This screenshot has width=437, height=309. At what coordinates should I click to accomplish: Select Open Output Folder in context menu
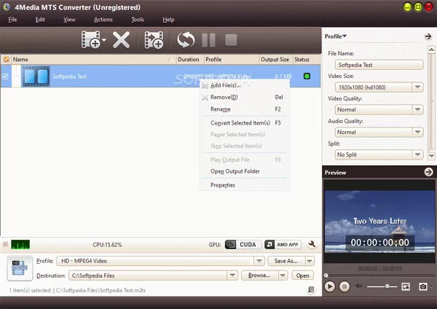click(245, 171)
